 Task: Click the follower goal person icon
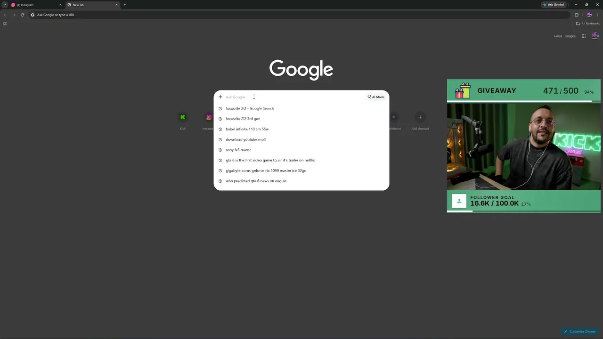pyautogui.click(x=459, y=201)
